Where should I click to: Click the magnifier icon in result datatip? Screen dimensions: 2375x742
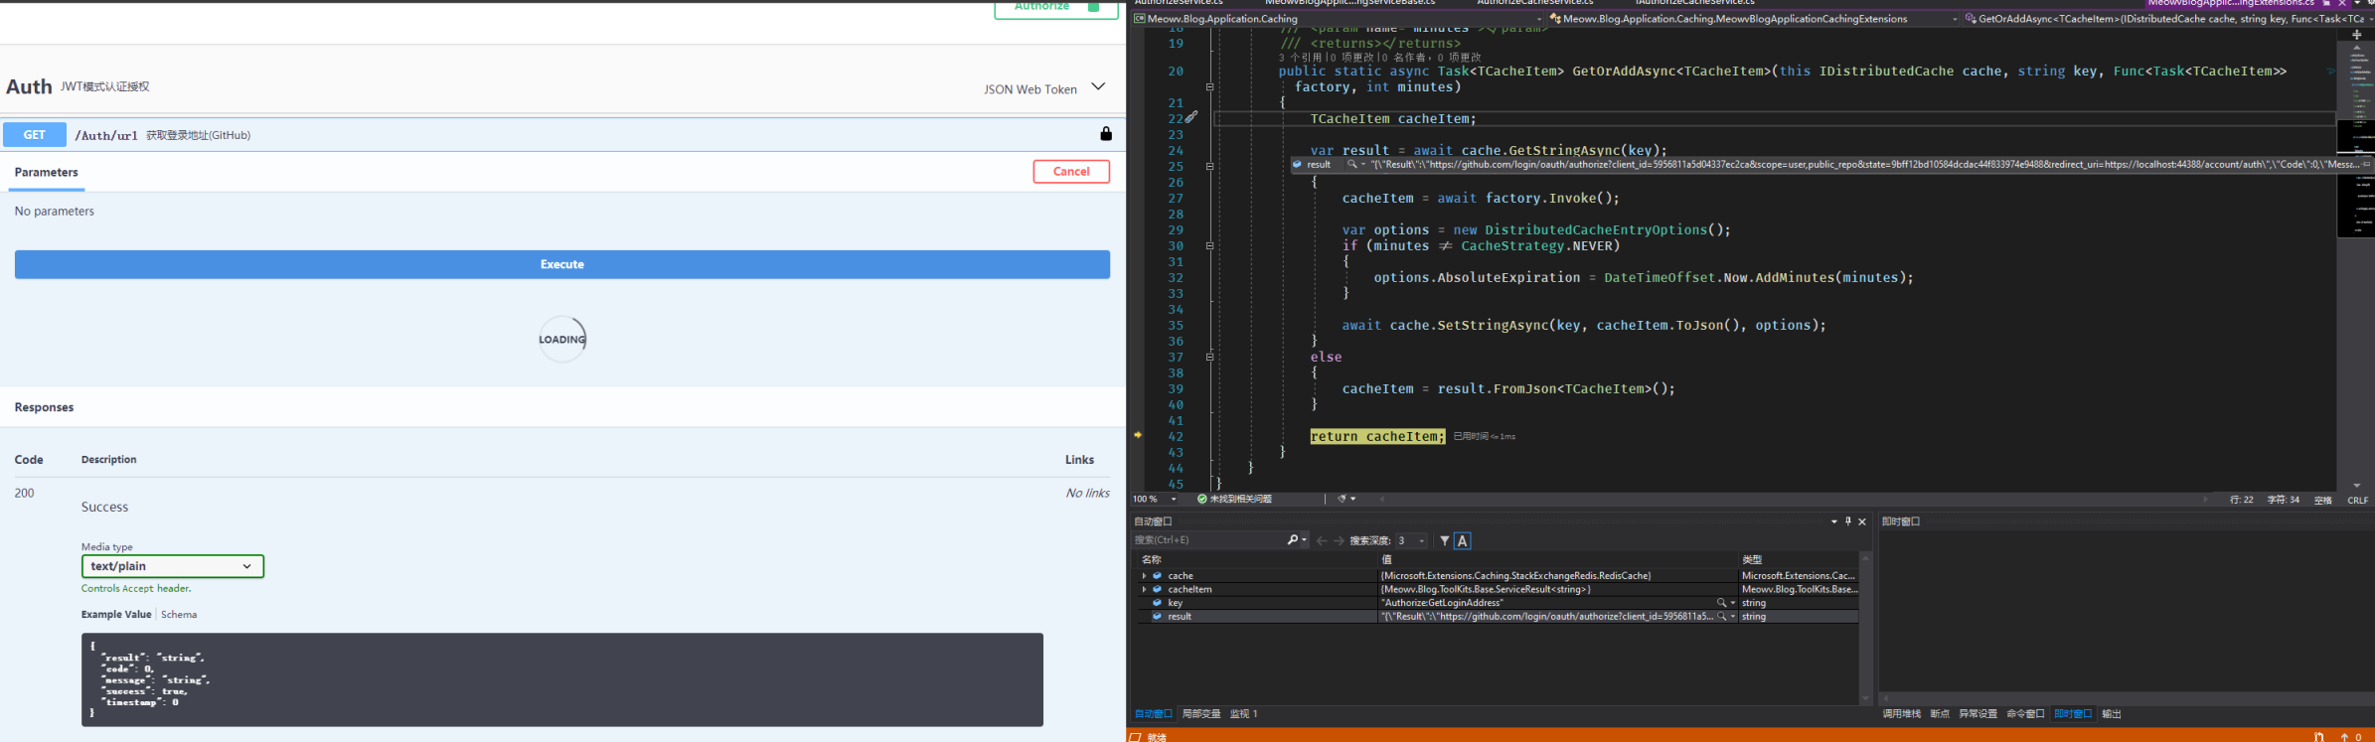coord(1351,165)
